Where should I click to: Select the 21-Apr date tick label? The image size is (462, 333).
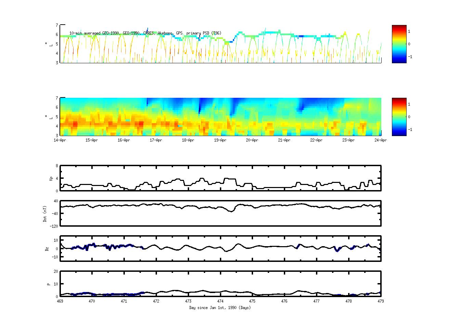[x=284, y=140]
